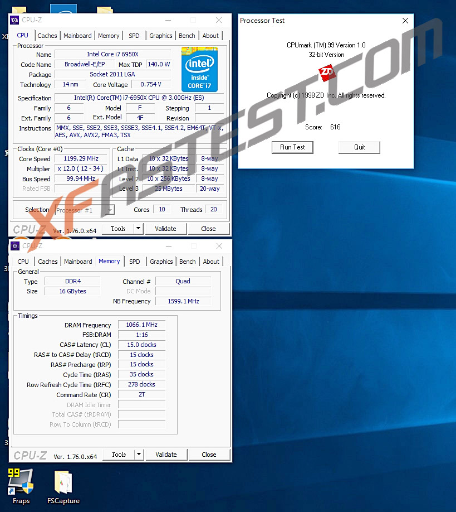
Task: Open About tab in bottom CPU-Z window
Action: point(211,262)
